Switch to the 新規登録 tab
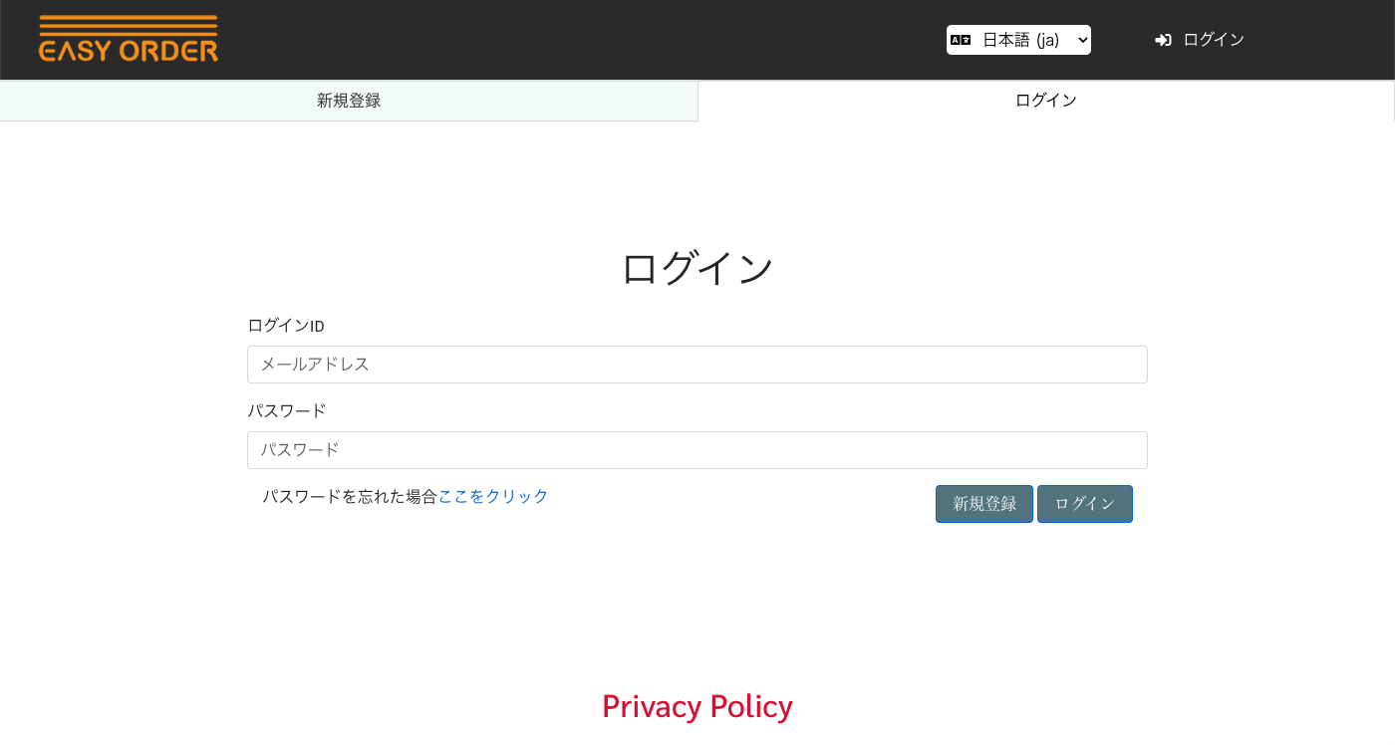The width and height of the screenshot is (1395, 745). pyautogui.click(x=349, y=101)
